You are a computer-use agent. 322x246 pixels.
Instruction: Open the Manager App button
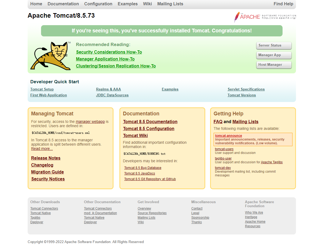(274, 55)
